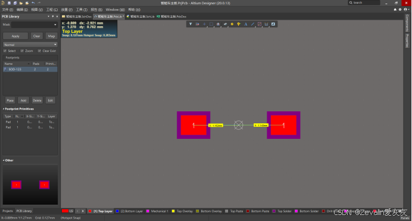This screenshot has height=221, width=412.
Task: Select the place dimension tool
Action: [x=266, y=24]
